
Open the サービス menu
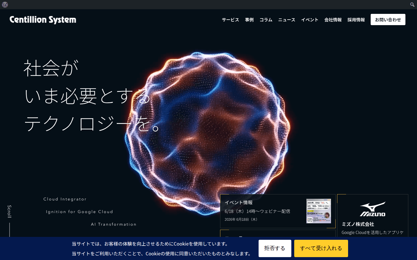click(x=231, y=20)
